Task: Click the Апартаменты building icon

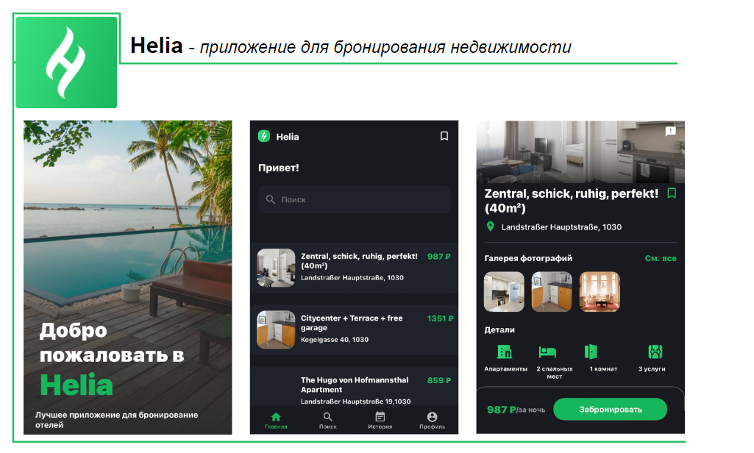Action: point(505,352)
